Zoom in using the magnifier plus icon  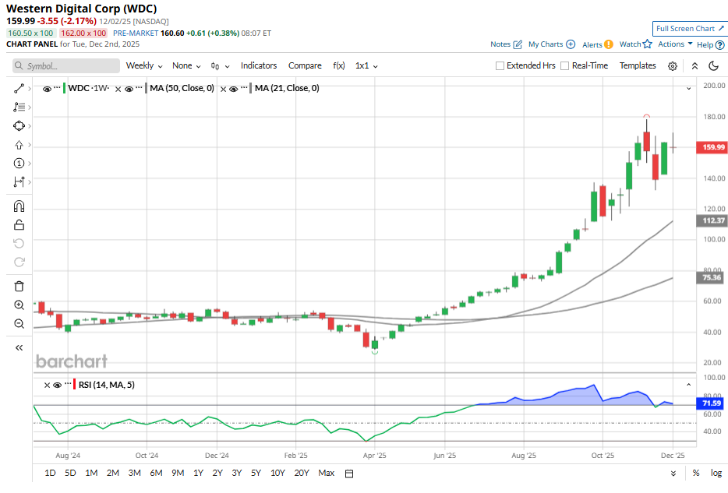click(19, 305)
